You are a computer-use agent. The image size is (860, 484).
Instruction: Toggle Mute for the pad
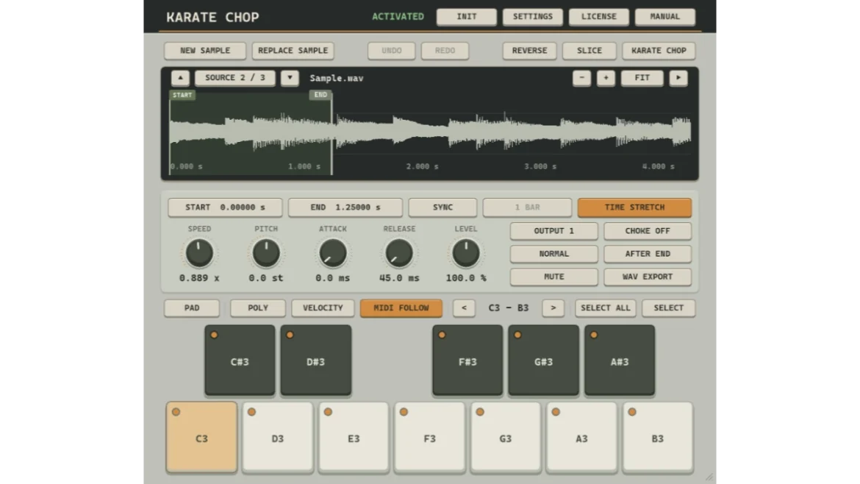click(554, 277)
